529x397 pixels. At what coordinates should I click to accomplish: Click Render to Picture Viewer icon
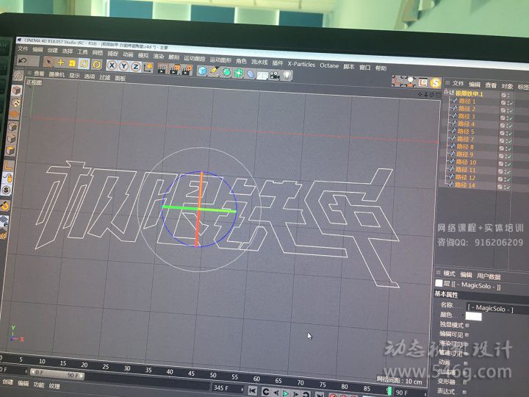tap(174, 69)
